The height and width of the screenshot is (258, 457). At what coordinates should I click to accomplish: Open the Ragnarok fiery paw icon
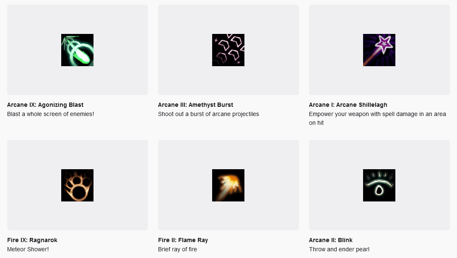[x=77, y=185]
